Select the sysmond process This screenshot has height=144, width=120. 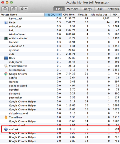(x=14, y=50)
